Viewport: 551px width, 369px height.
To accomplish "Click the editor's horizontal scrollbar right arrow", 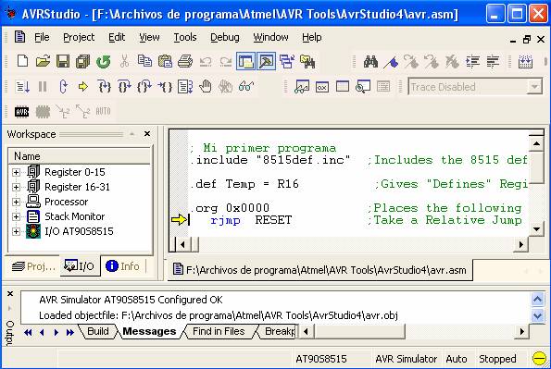I will click(x=521, y=244).
